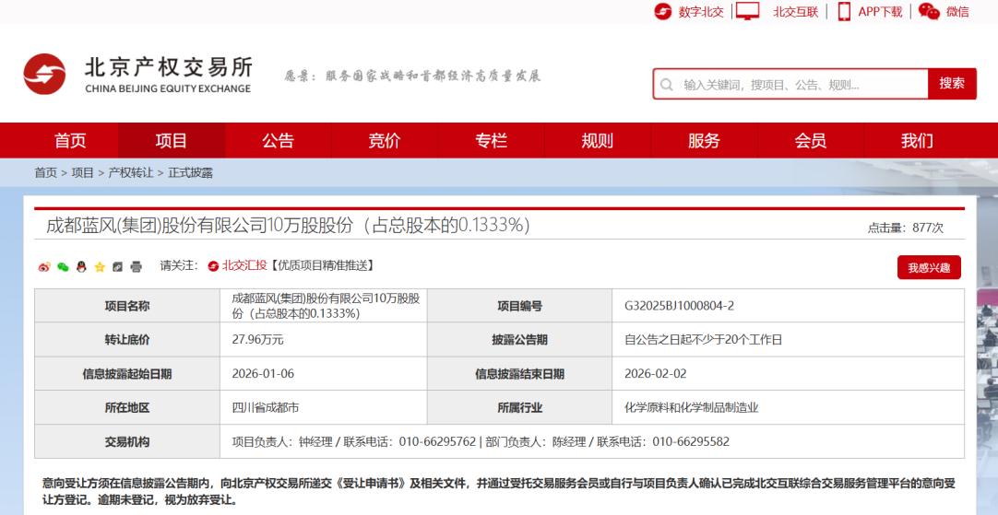Screen dimensions: 998x515
Task: Click the copy link icon
Action: tap(117, 267)
